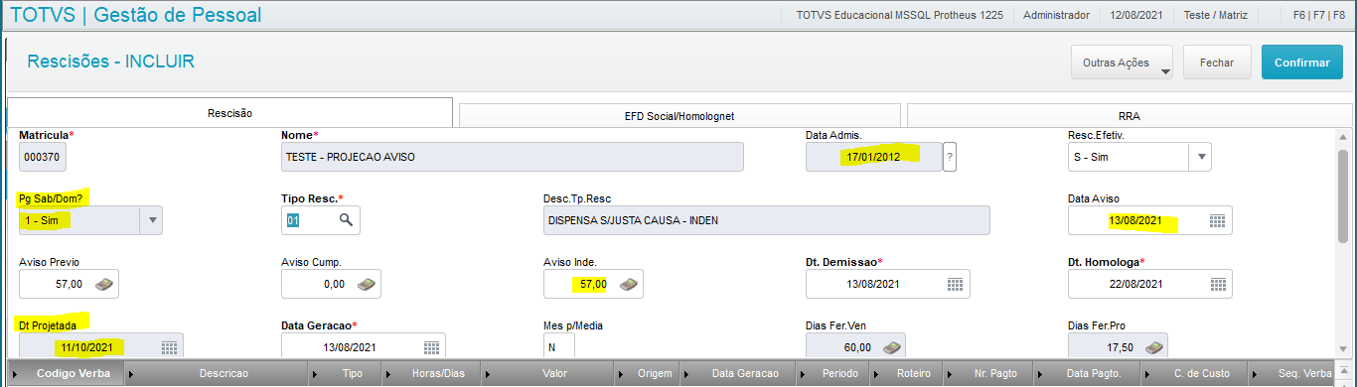Image resolution: width=1357 pixels, height=387 pixels.
Task: Switch to the RRA tab
Action: tap(1129, 116)
